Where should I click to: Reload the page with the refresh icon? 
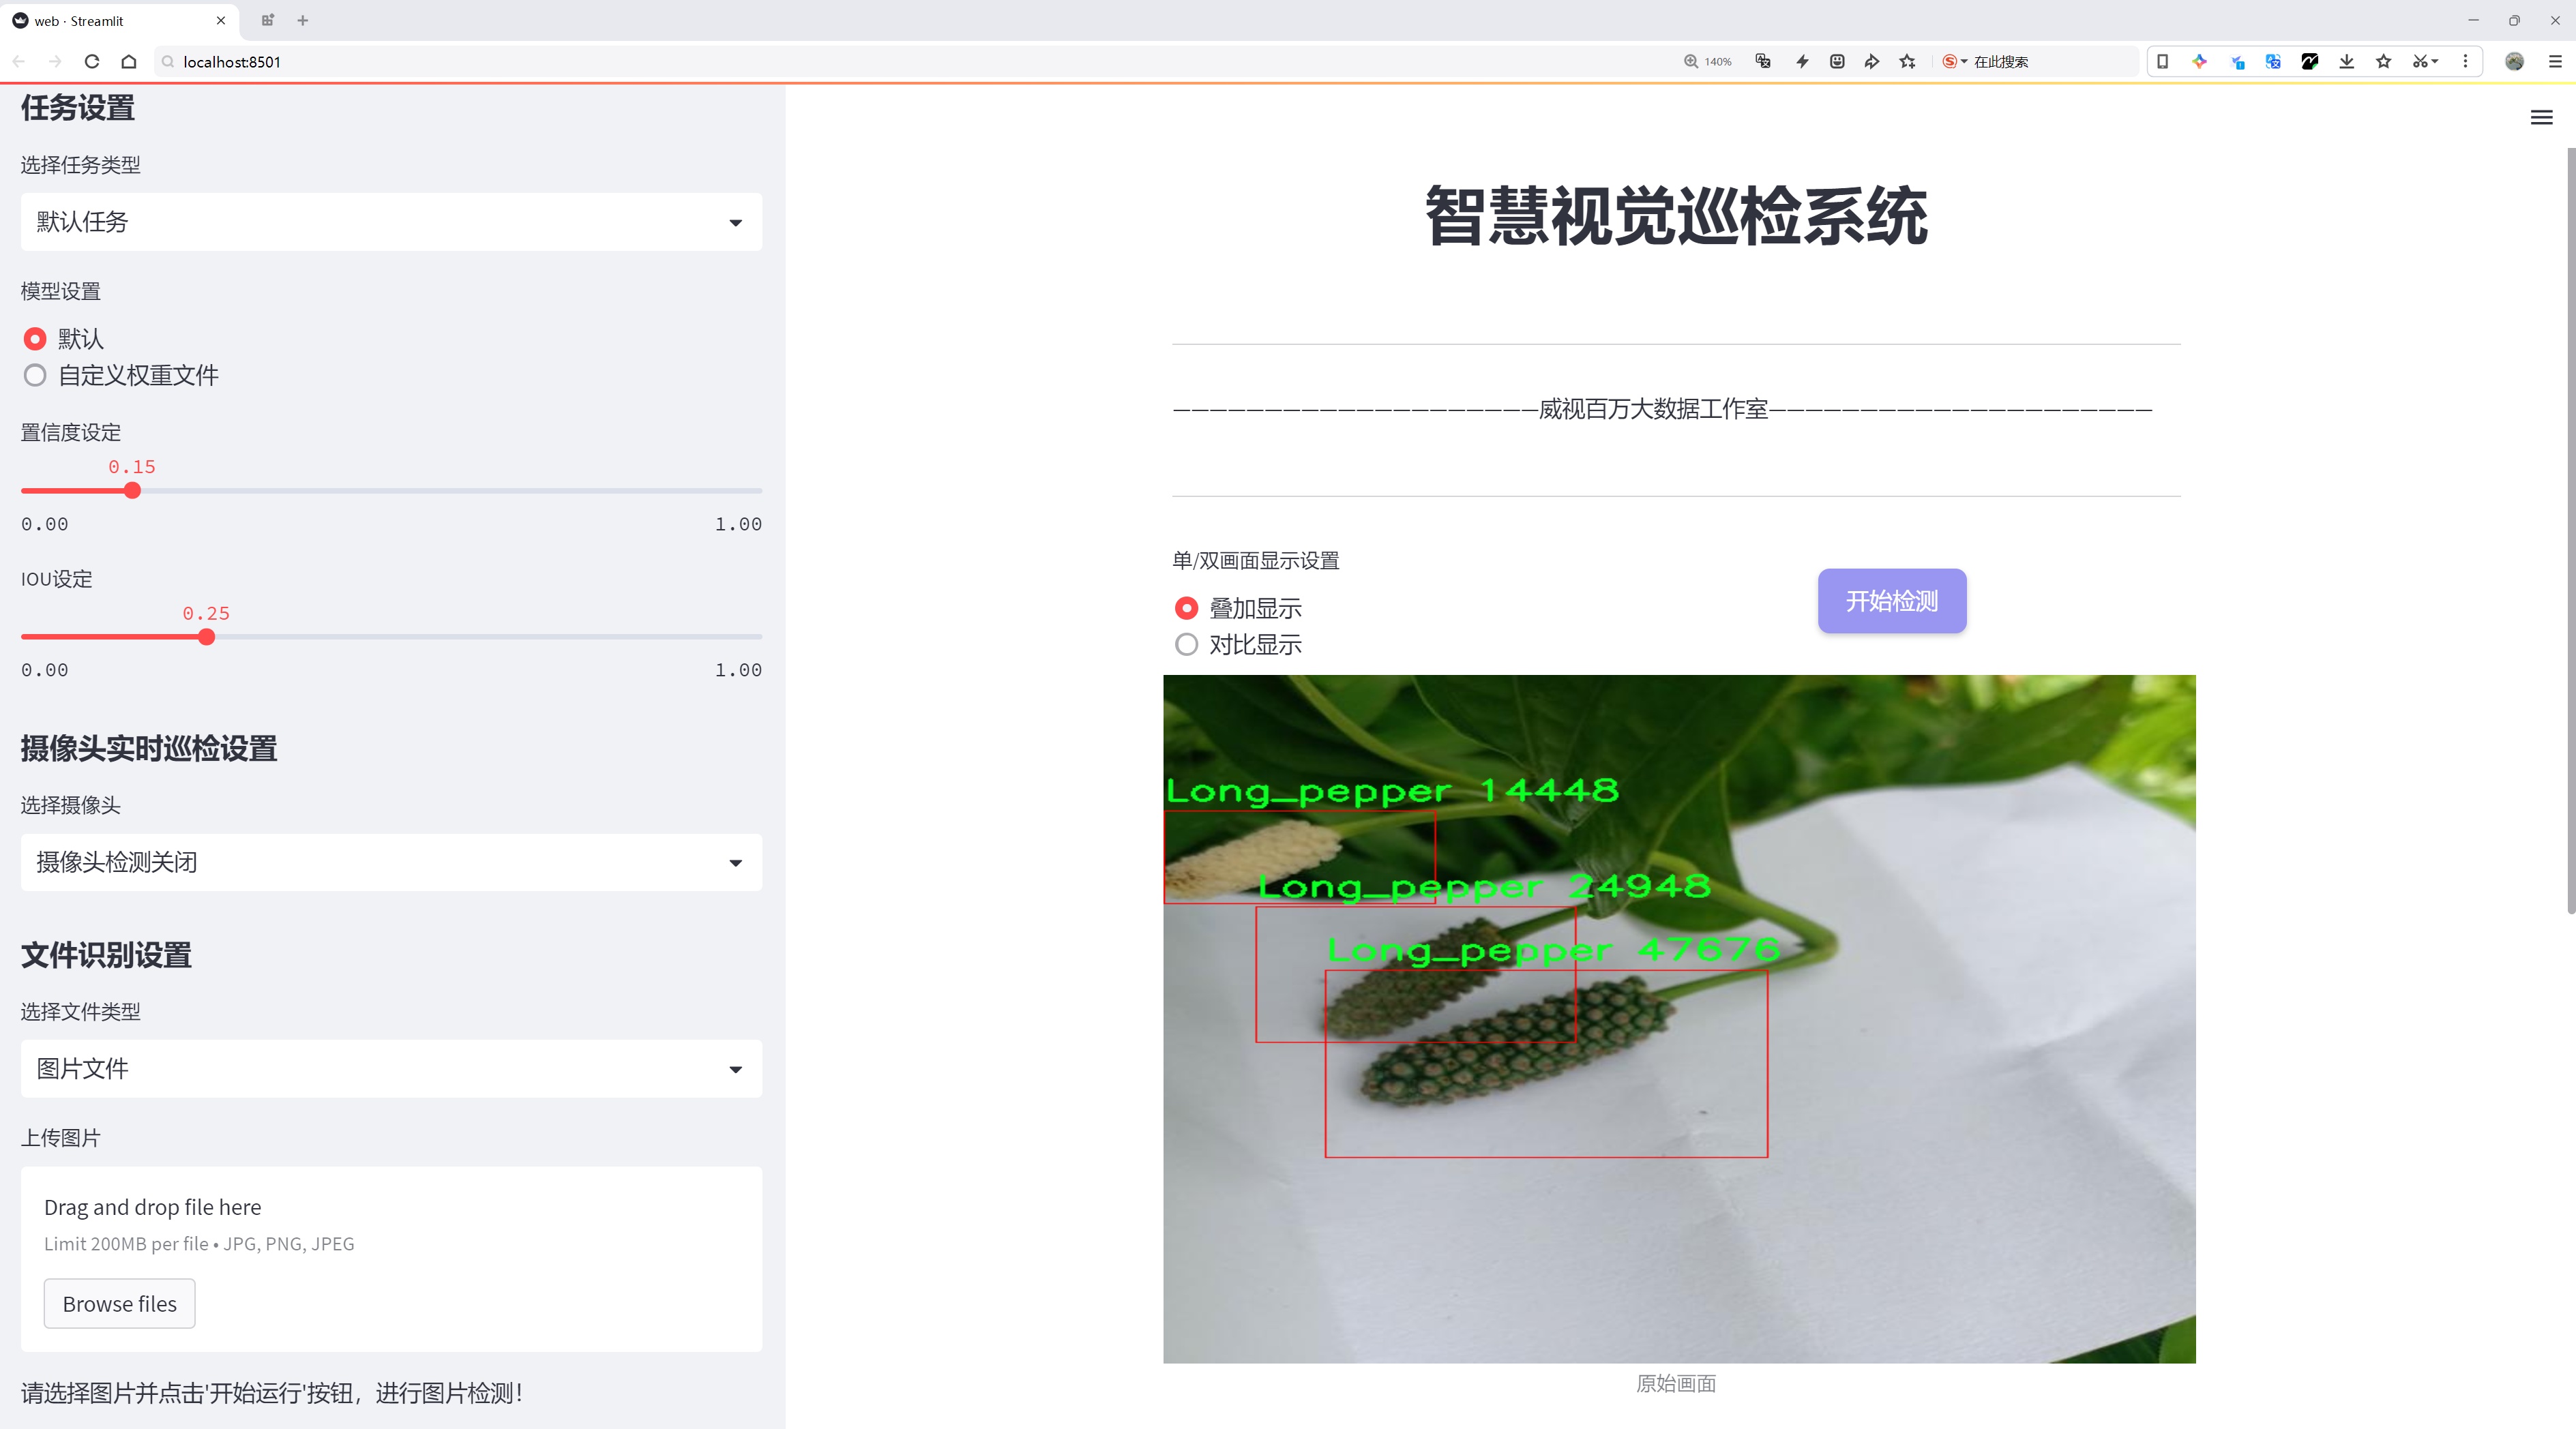pyautogui.click(x=92, y=61)
